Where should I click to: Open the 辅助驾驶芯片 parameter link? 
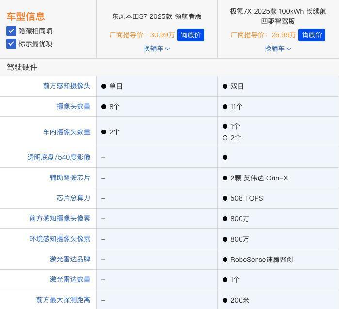pos(70,178)
